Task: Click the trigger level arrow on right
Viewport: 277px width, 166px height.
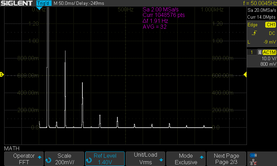Action: 245,75
